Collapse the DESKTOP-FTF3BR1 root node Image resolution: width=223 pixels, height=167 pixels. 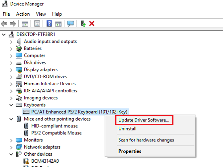click(4, 35)
